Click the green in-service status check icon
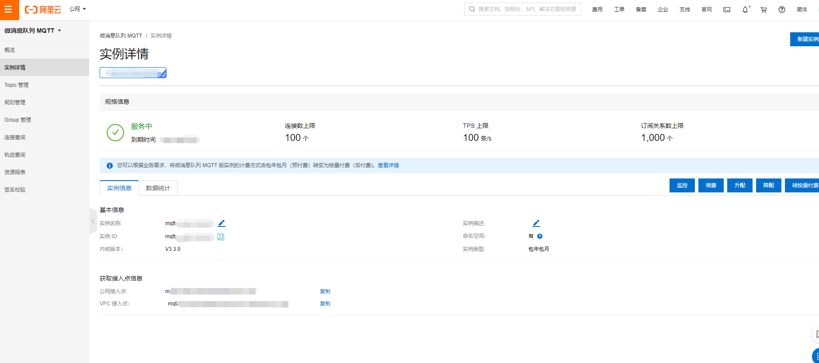This screenshot has width=819, height=363. pos(115,133)
